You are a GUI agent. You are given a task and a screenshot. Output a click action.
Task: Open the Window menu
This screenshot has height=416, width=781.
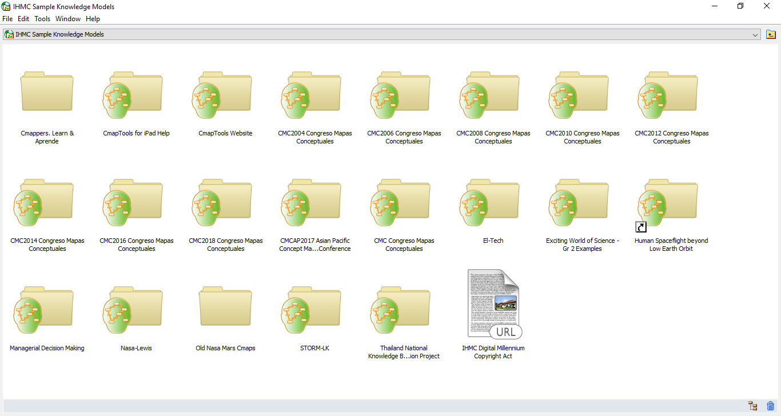pyautogui.click(x=68, y=19)
